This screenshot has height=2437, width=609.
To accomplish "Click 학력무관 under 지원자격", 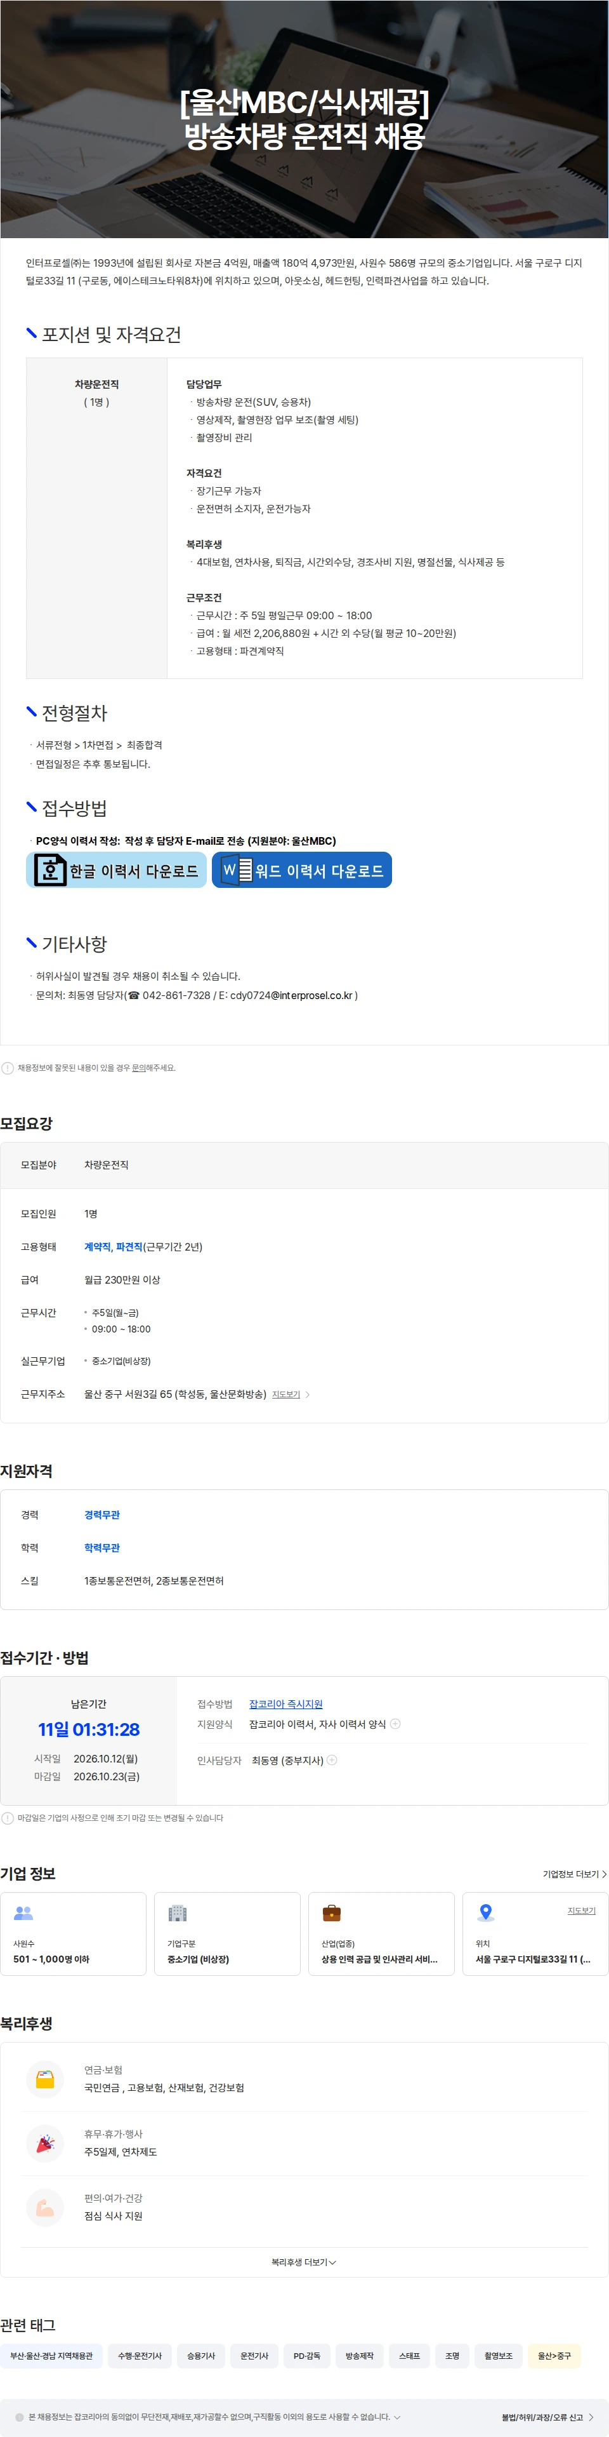I will click(x=102, y=1548).
